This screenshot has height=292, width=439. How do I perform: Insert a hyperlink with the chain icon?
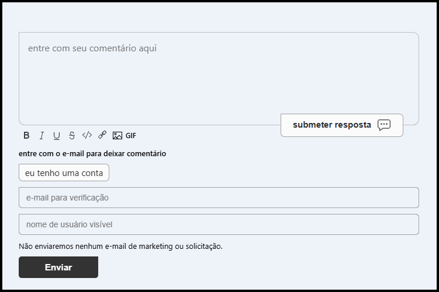point(102,135)
